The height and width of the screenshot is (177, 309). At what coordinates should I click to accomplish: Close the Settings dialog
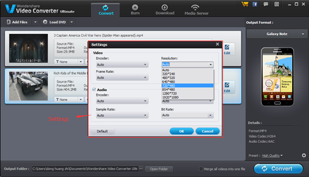point(217,44)
